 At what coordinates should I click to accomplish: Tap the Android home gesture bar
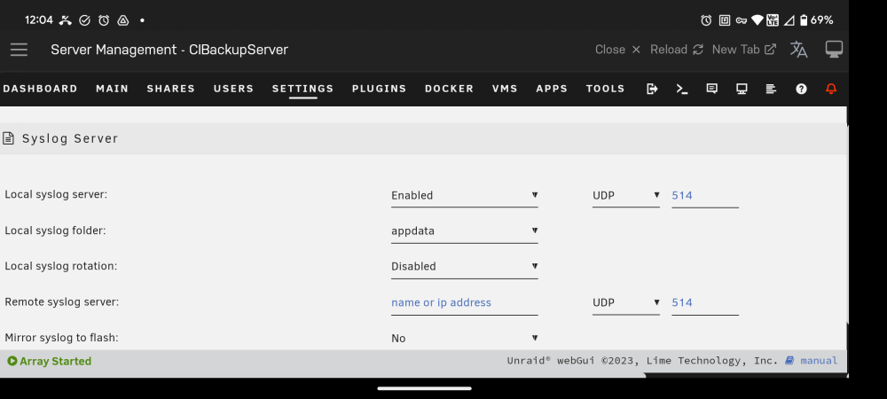tap(424, 388)
